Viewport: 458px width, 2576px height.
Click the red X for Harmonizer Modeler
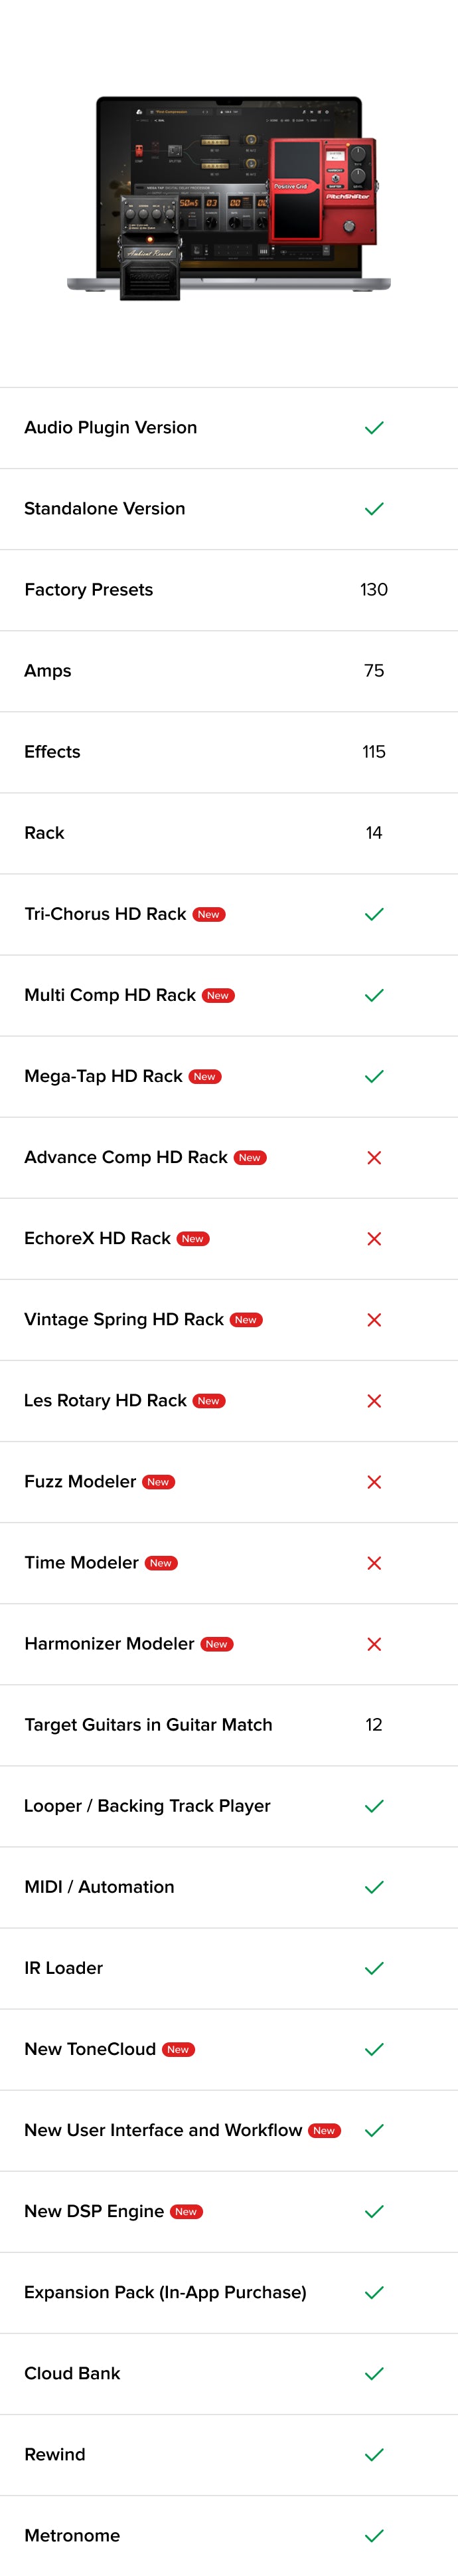pos(374,1644)
